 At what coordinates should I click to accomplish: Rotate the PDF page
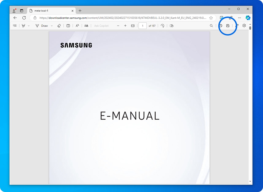click(163, 26)
